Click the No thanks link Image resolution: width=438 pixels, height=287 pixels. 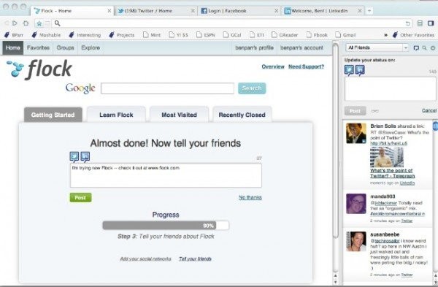click(250, 197)
